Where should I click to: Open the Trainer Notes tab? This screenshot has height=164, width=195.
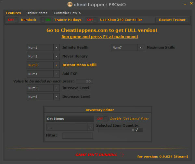pyautogui.click(x=37, y=13)
